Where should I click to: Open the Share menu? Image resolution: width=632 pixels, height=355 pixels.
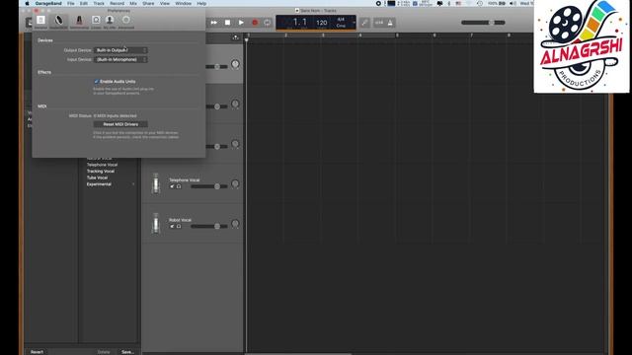tap(148, 3)
